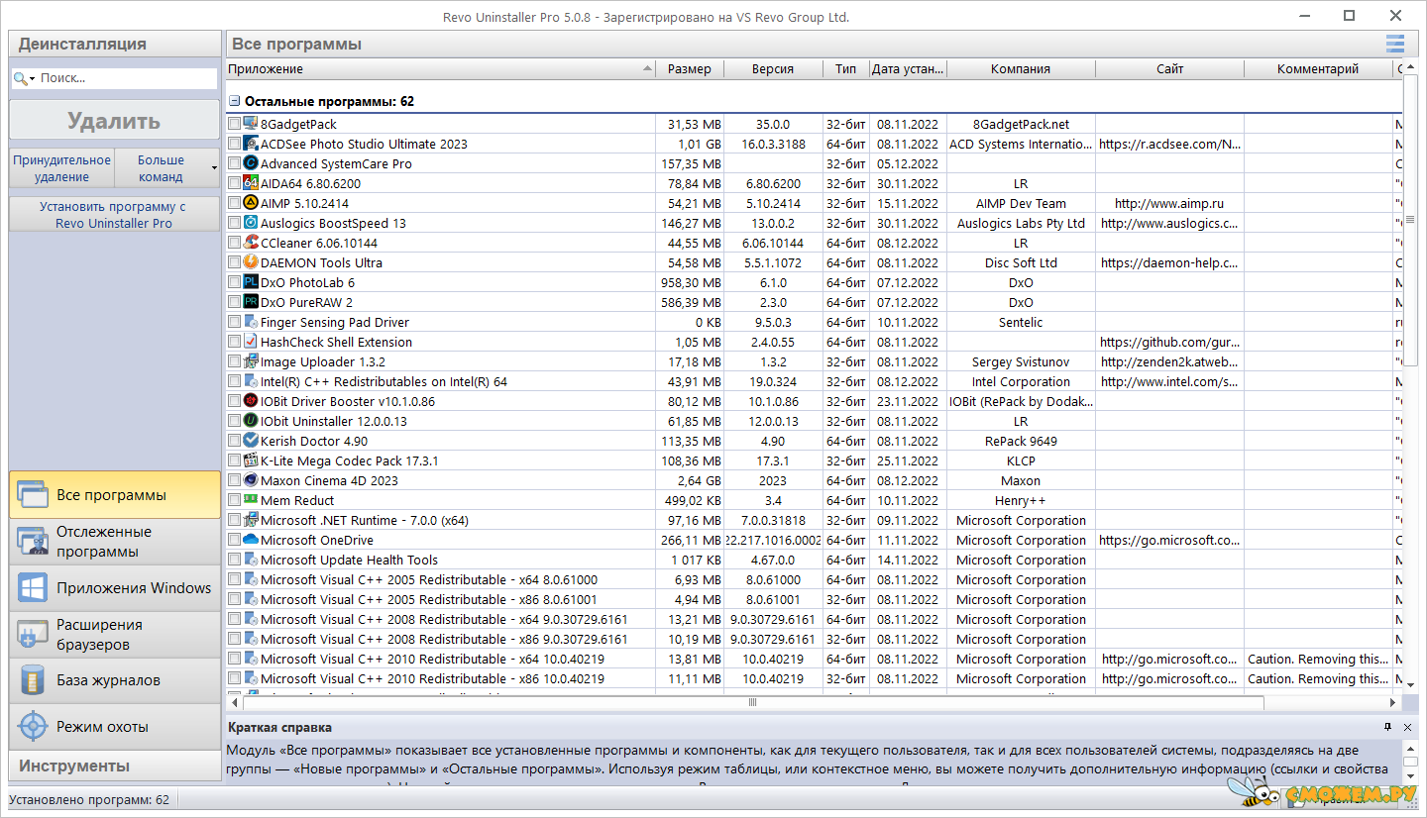This screenshot has width=1427, height=818.
Task: Click the Maxon Cinema 4D icon
Action: pyautogui.click(x=251, y=480)
